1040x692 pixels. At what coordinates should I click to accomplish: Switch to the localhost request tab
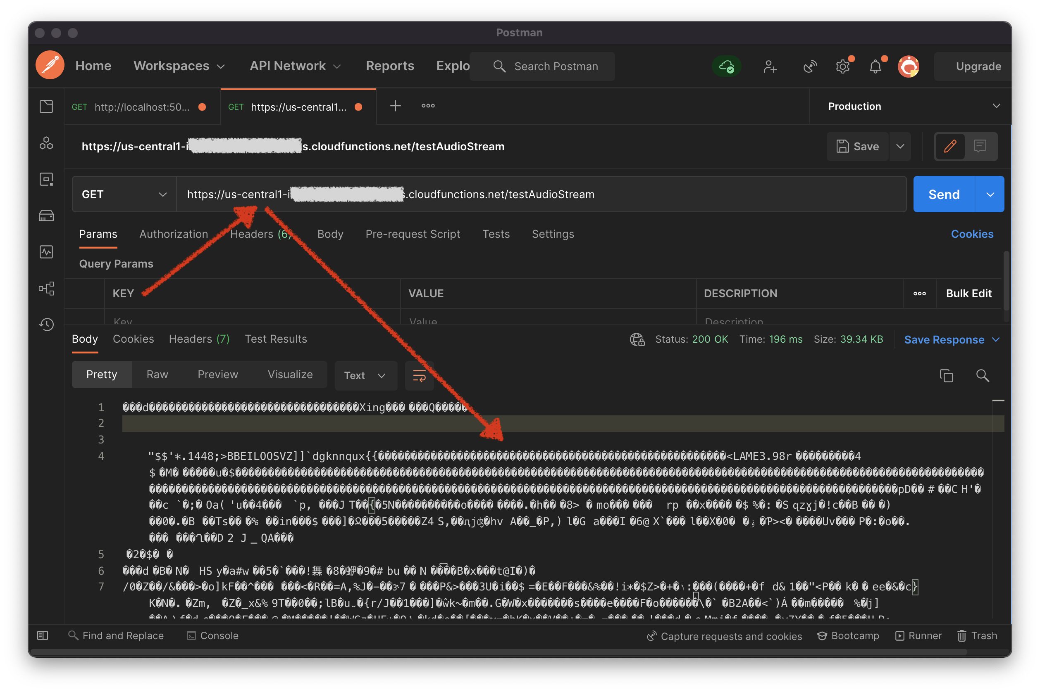142,107
